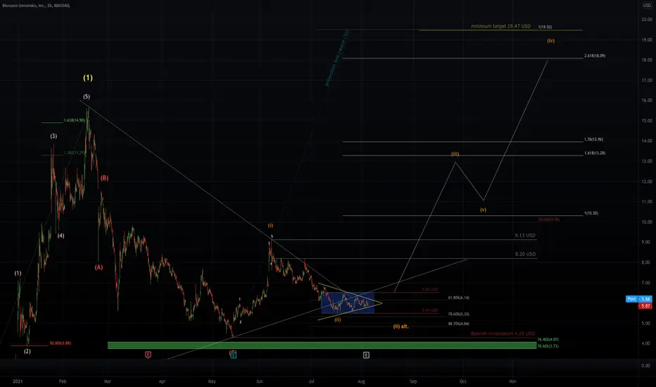Click the 'projection line (wave 3)' text
The height and width of the screenshot is (387, 656).
point(337,58)
